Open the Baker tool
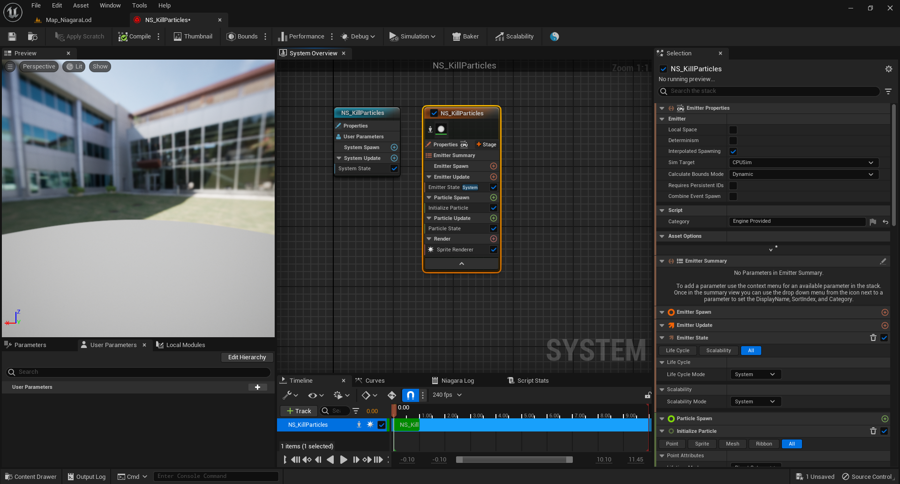900x484 pixels. point(465,37)
